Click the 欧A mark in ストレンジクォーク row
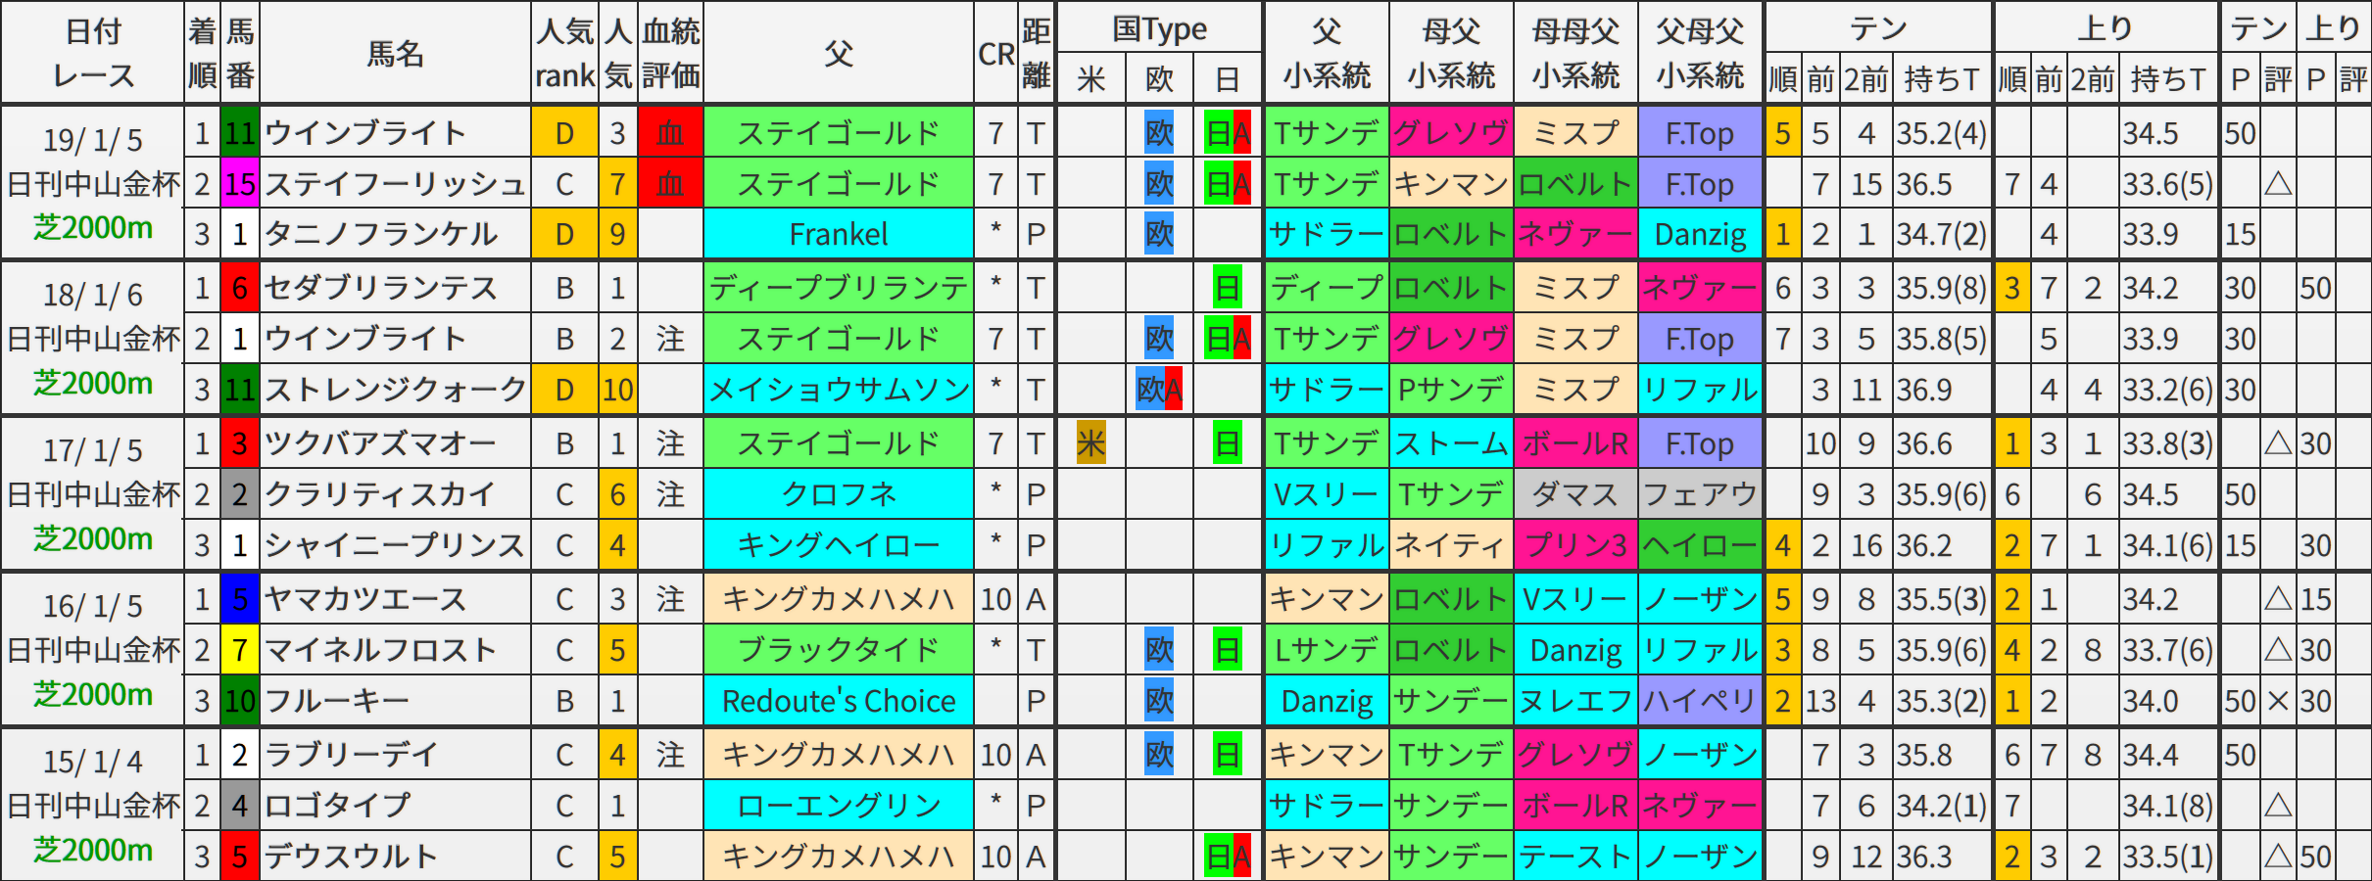 point(1159,390)
